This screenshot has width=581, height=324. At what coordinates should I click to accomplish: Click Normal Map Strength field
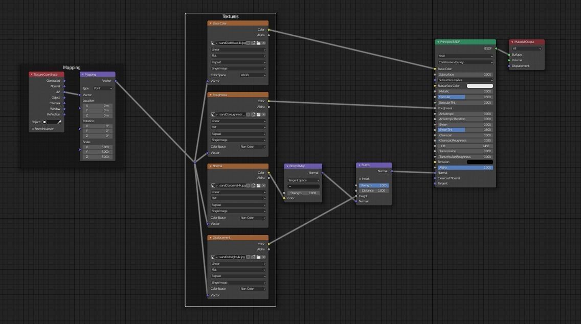point(303,193)
